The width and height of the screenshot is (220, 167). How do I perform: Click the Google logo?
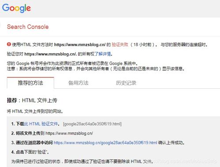coord(16,8)
